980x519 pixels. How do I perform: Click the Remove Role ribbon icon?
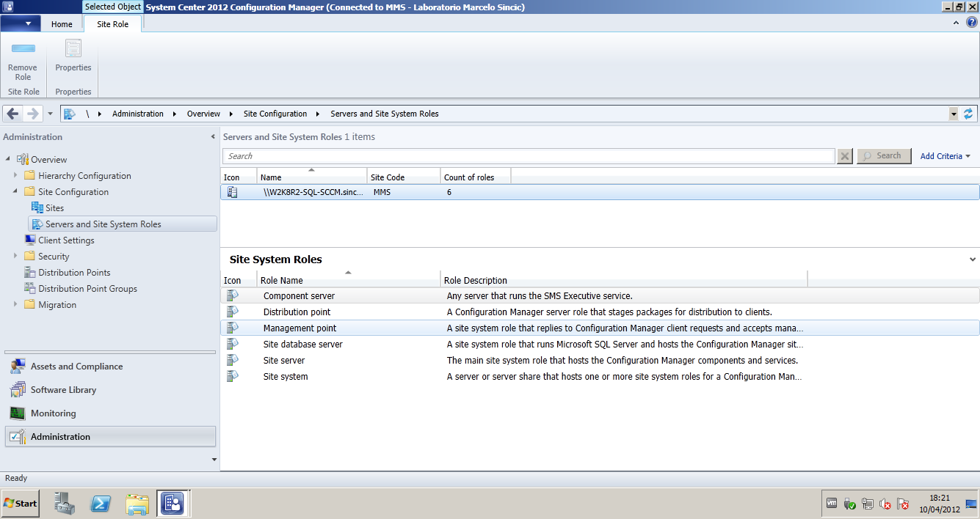pos(23,59)
